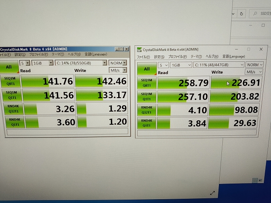Image resolution: width=271 pixels, height=203 pixels.
Task: Click 1.20 write result in left window
Action: pos(102,122)
